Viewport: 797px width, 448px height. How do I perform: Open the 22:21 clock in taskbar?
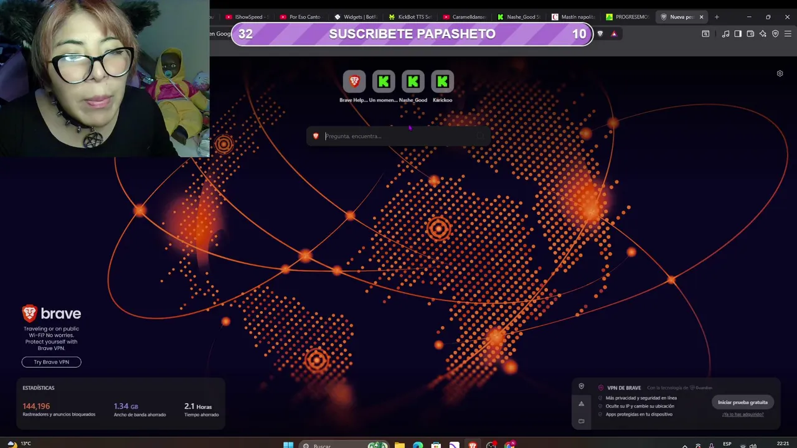(x=783, y=444)
